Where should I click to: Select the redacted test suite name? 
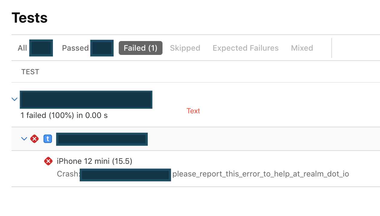click(x=86, y=100)
